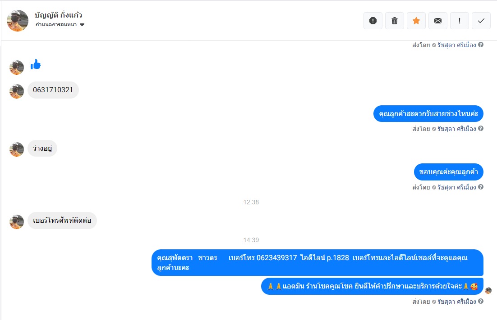The height and width of the screenshot is (320, 497).
Task: Click the บัญญัติ กิ่งแก้ว contact name
Action: 58,15
